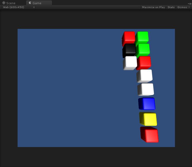Screen dimensions: 192x167
Task: Click the black cube
Action: pos(129,50)
